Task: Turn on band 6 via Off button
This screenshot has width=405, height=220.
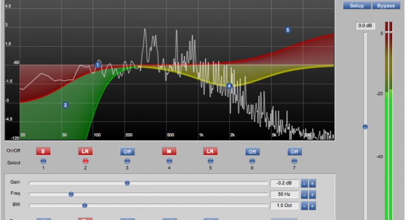Action: [252, 151]
